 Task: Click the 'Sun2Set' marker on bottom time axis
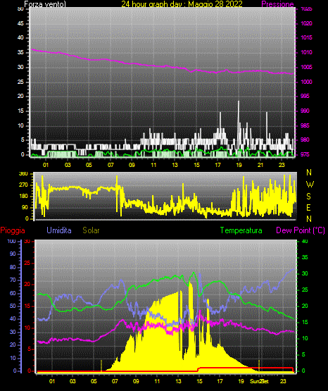(x=260, y=381)
